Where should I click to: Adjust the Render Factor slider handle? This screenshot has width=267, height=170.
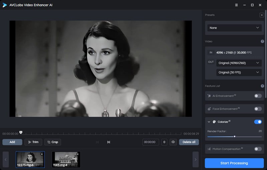tap(235, 137)
